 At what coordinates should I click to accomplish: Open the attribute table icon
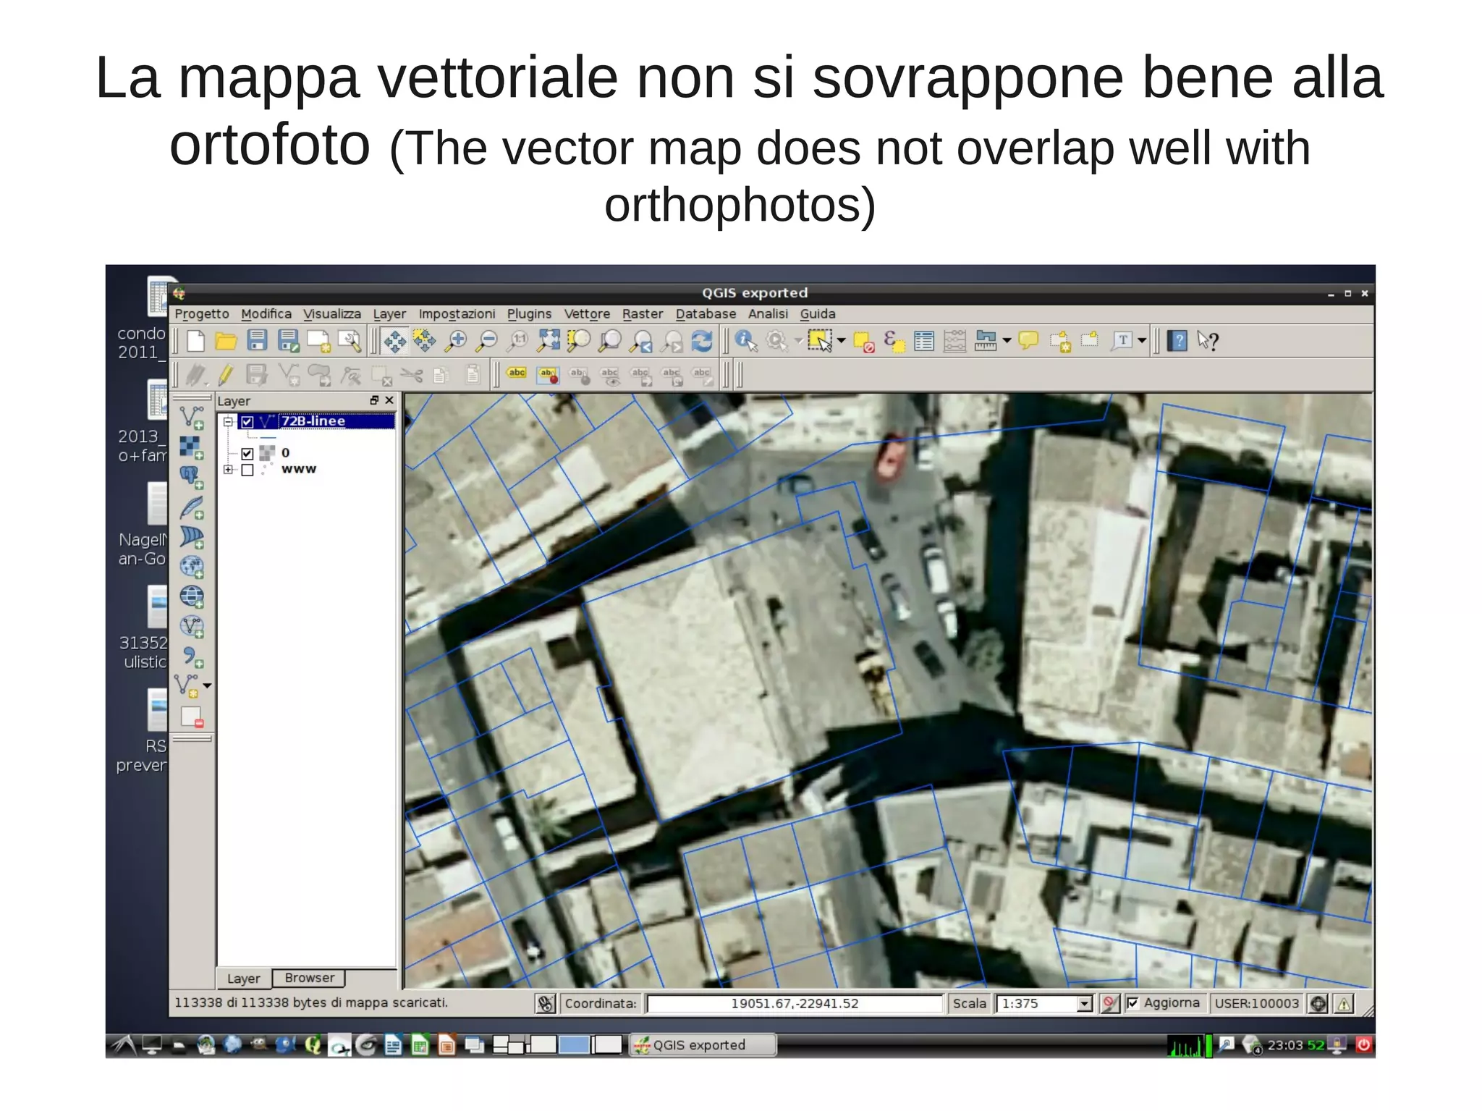[x=924, y=341]
